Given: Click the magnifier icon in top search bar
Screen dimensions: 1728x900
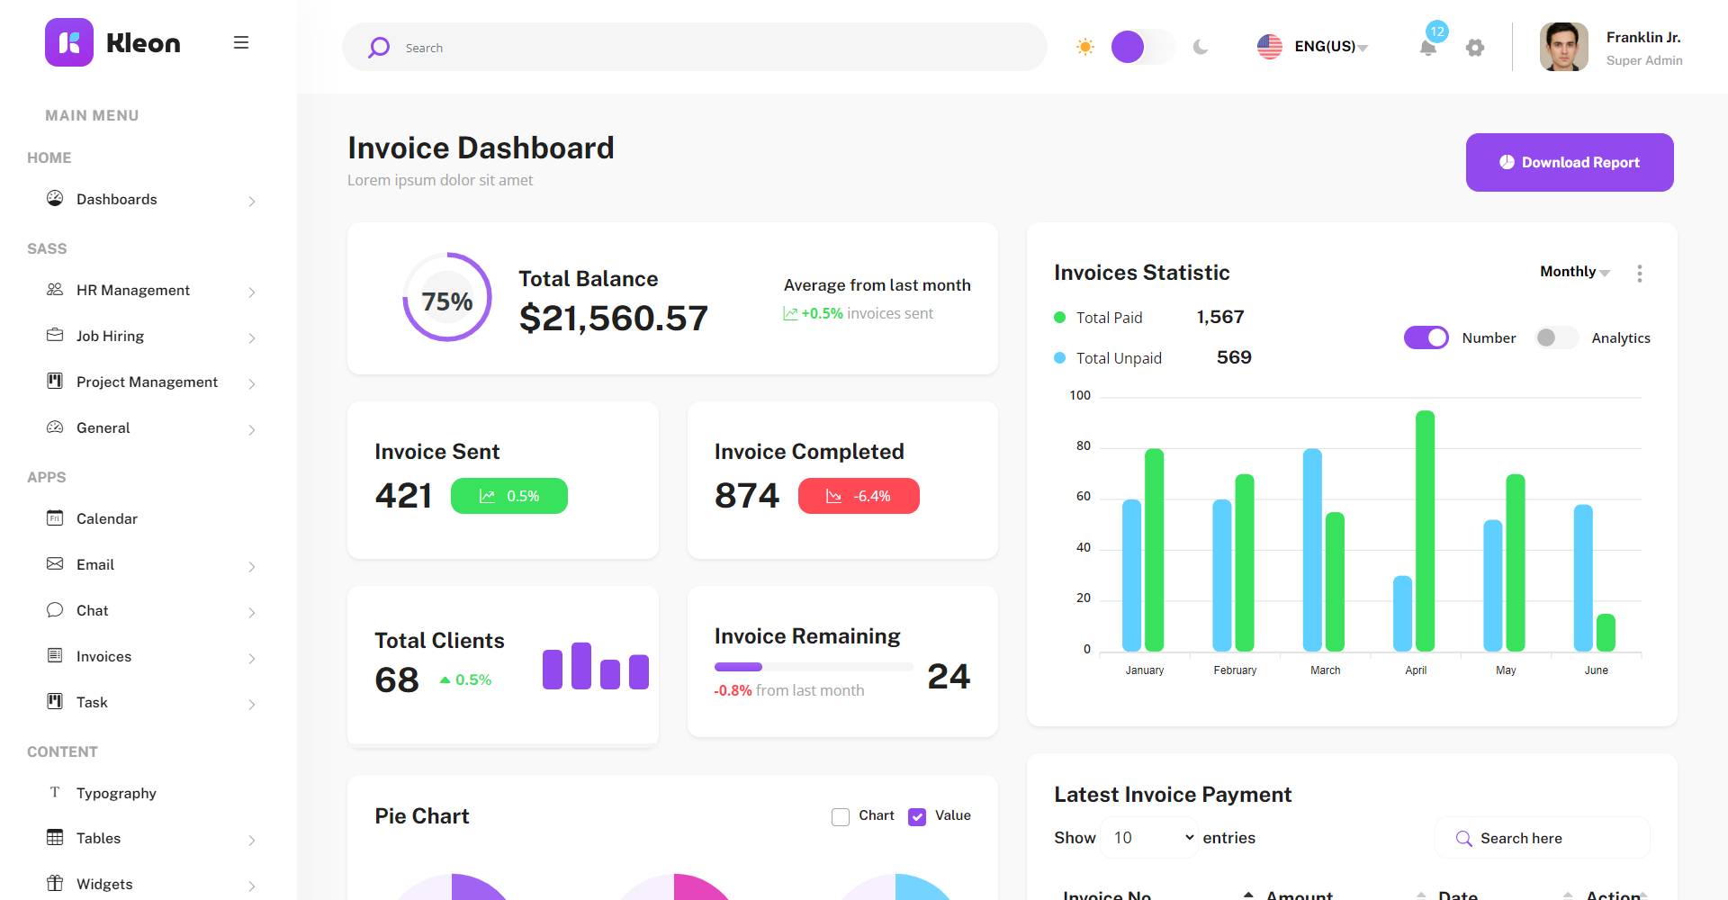Looking at the screenshot, I should click(x=379, y=48).
